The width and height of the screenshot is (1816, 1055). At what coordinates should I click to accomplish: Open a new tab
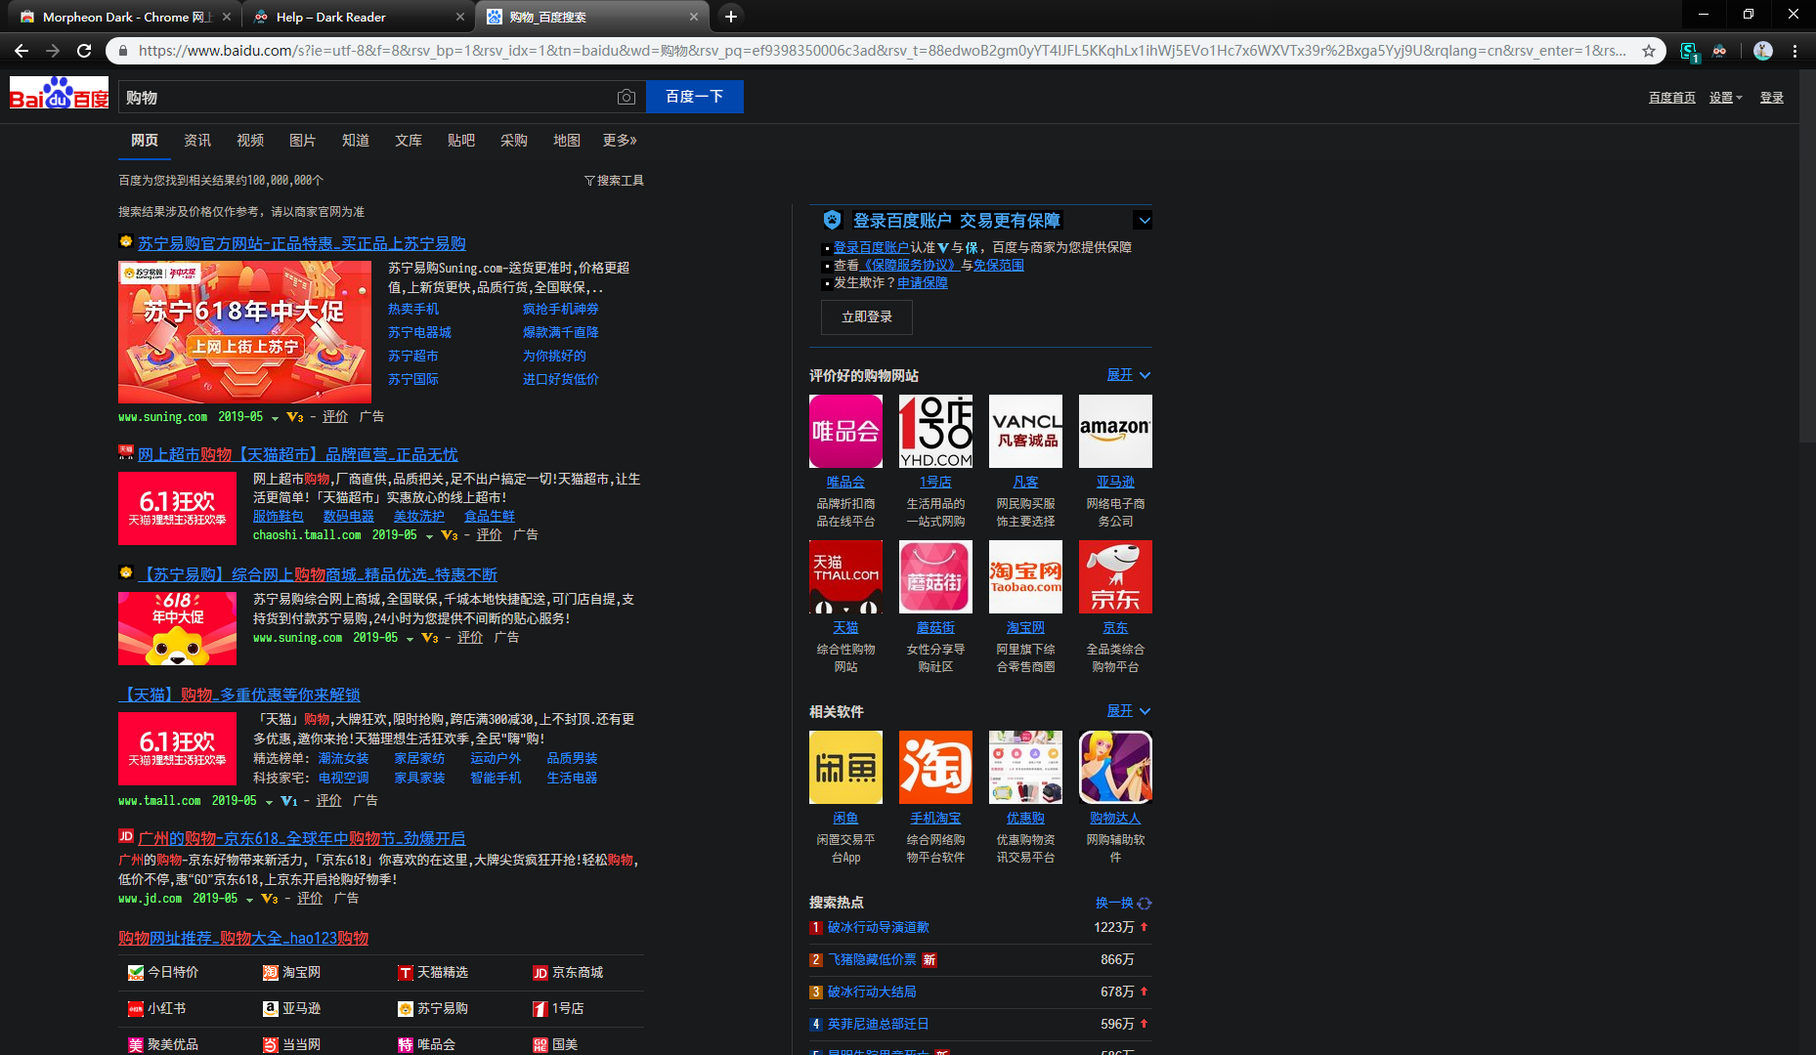731,17
